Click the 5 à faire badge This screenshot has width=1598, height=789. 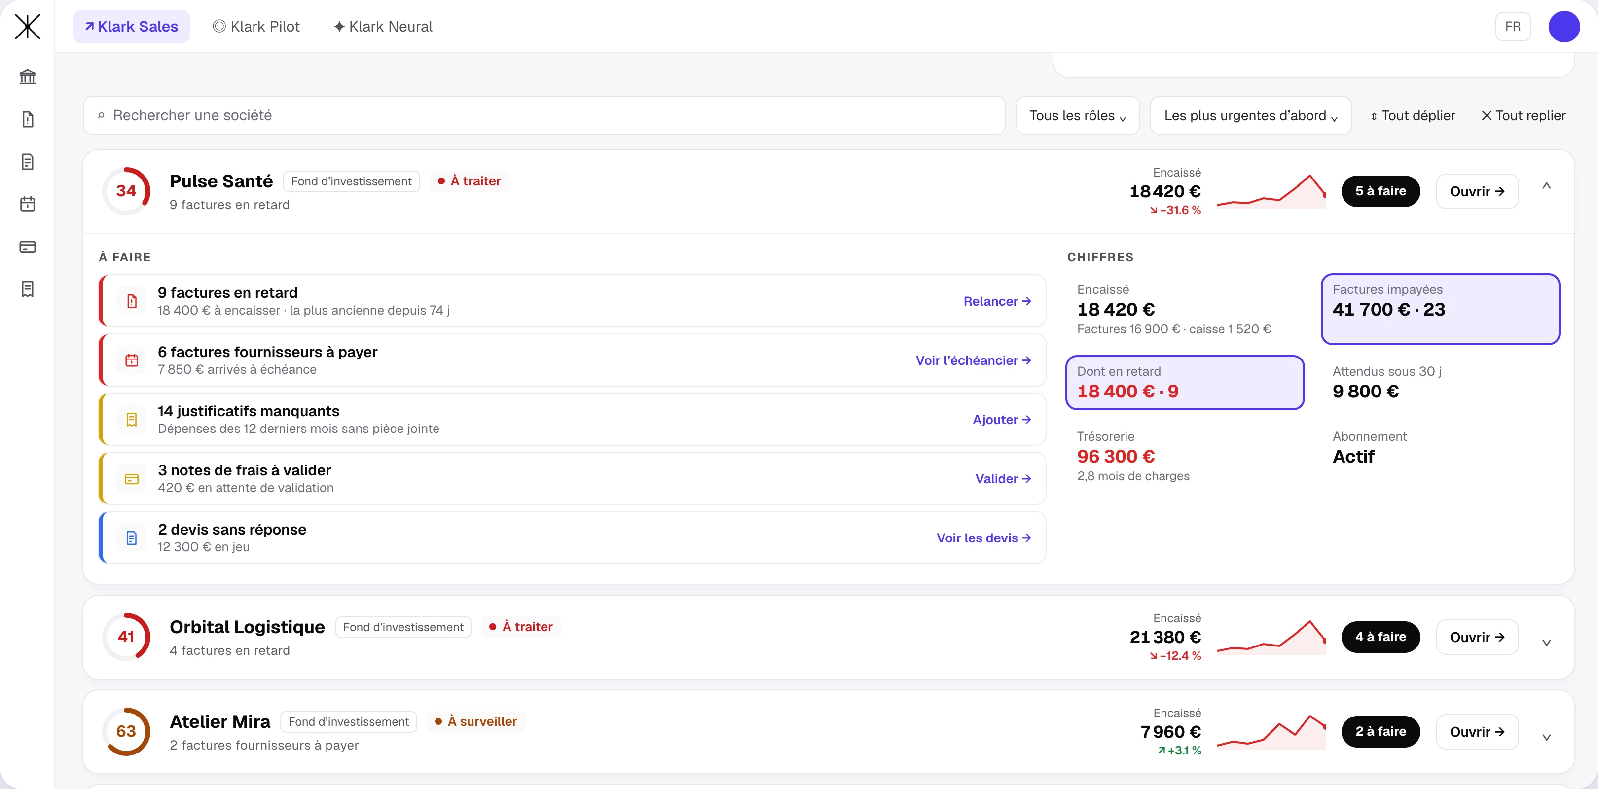tap(1380, 191)
